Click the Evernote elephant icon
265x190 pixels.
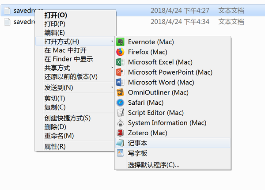(x=120, y=42)
